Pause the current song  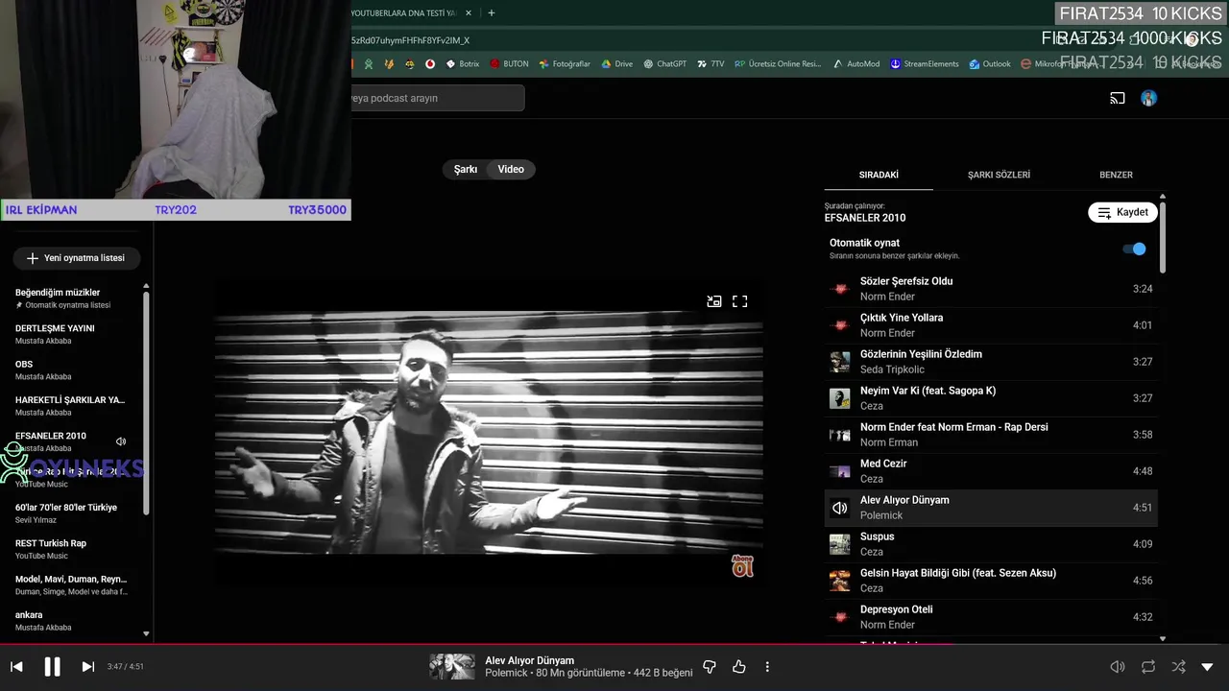[x=52, y=666]
